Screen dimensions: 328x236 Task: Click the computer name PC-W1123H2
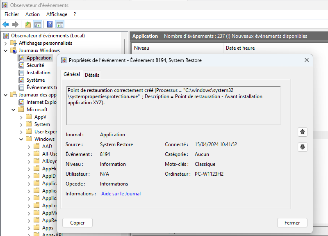tap(209, 174)
